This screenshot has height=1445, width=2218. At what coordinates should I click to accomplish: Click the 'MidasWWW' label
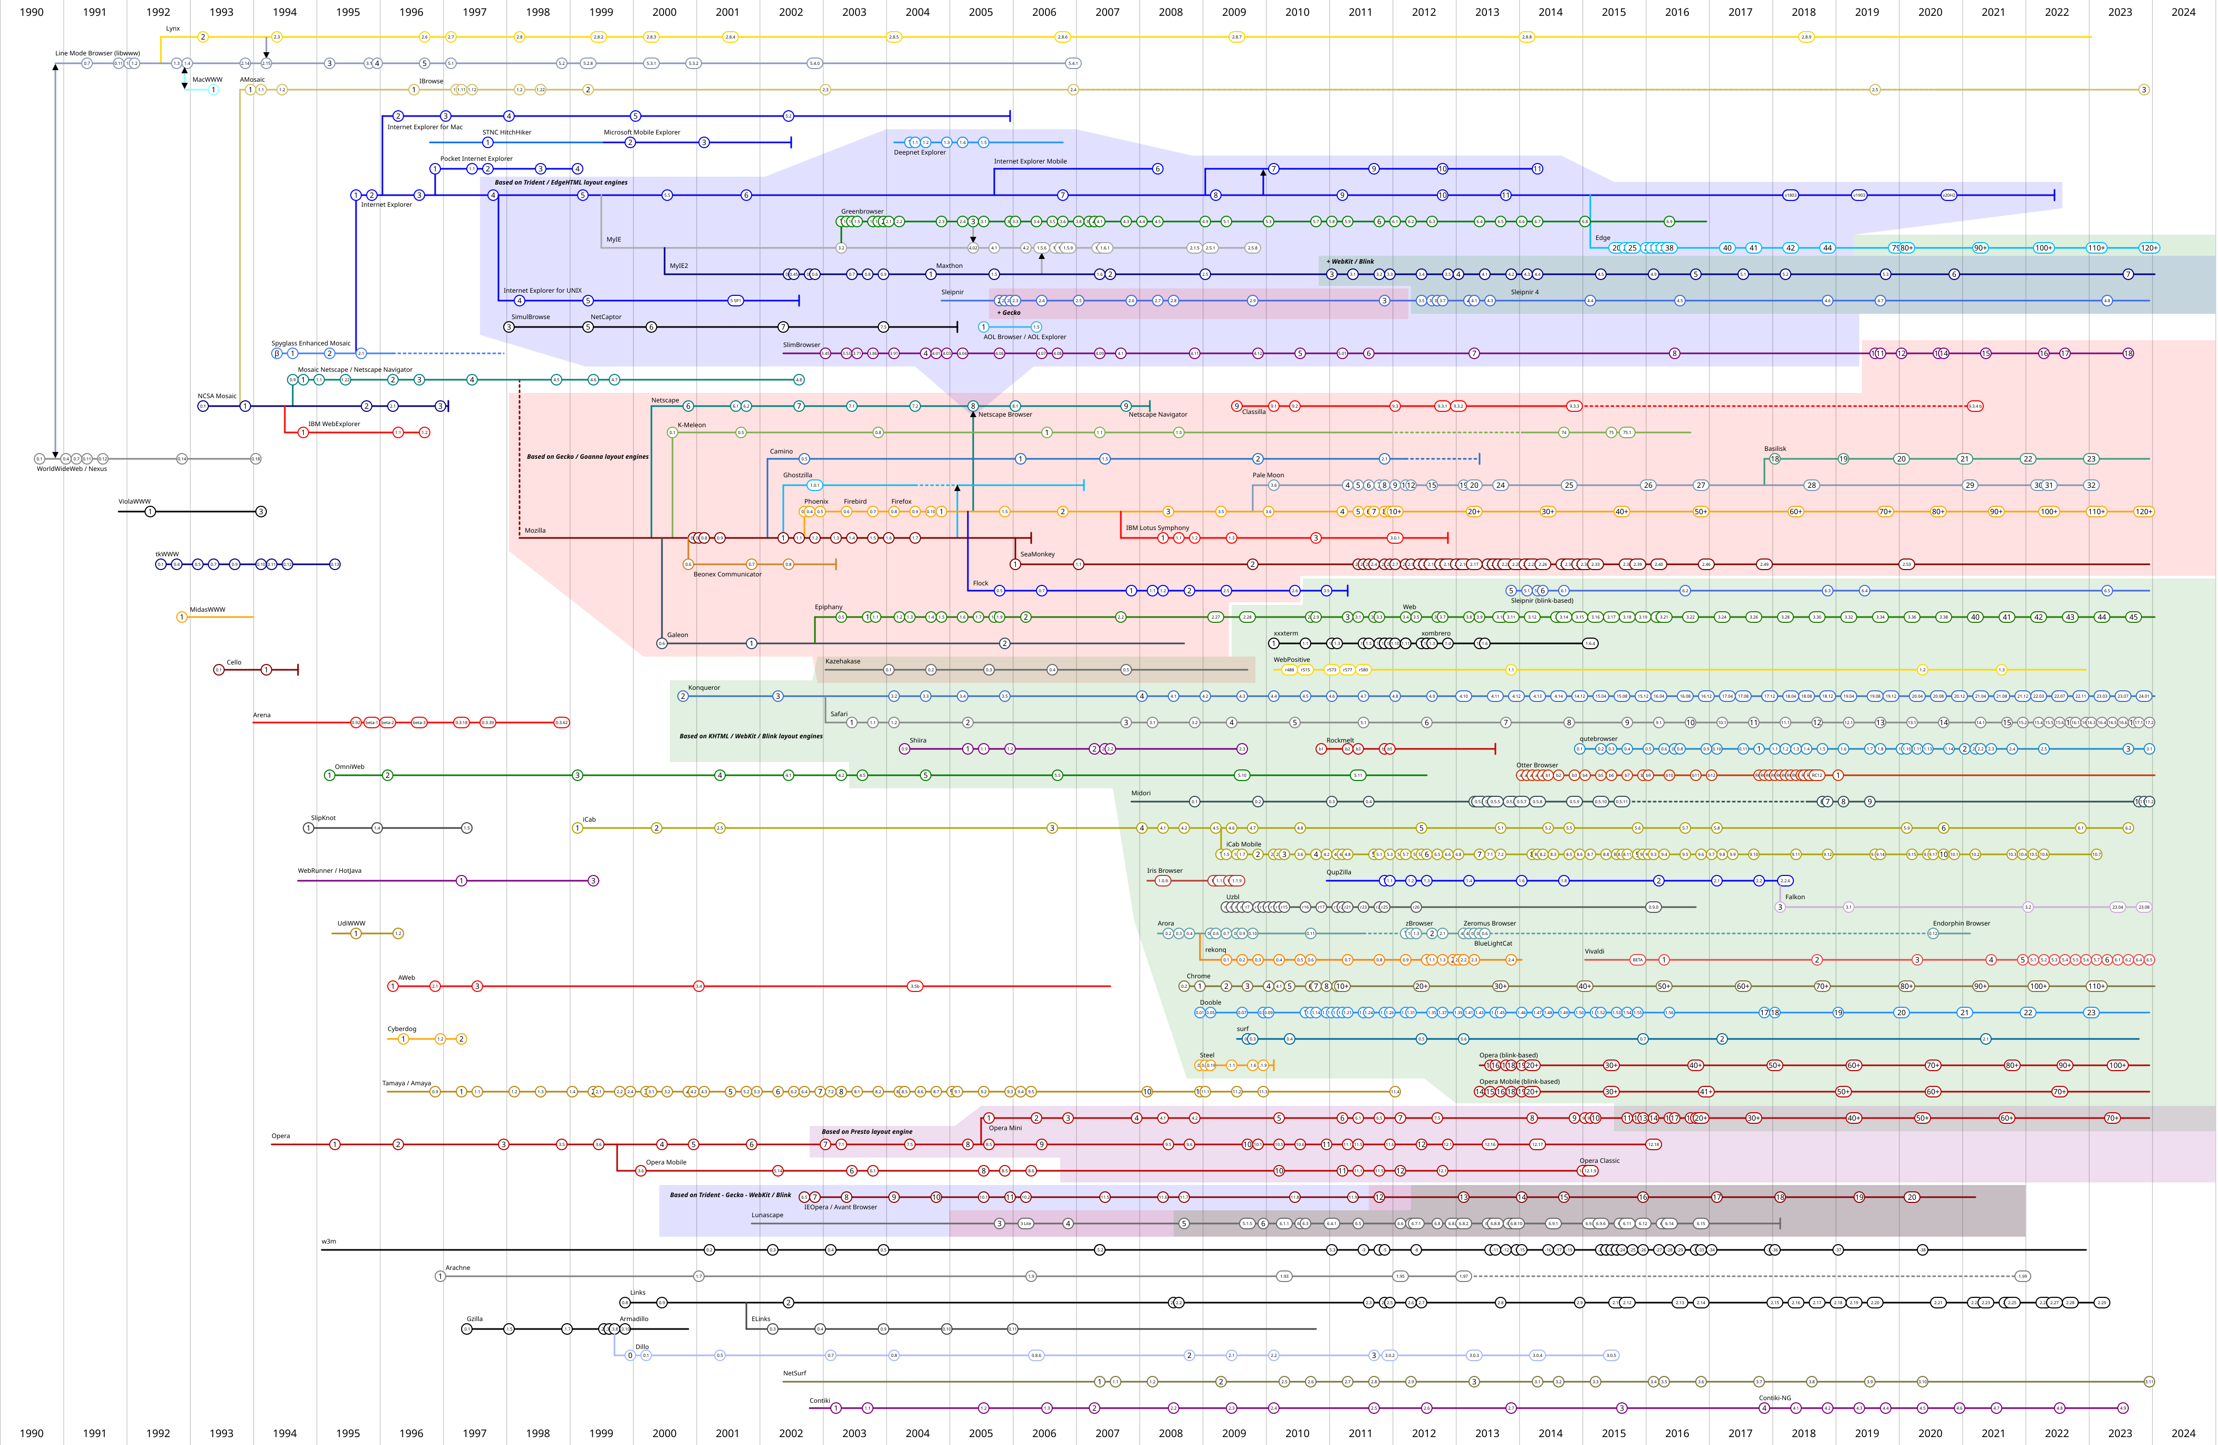tap(207, 609)
